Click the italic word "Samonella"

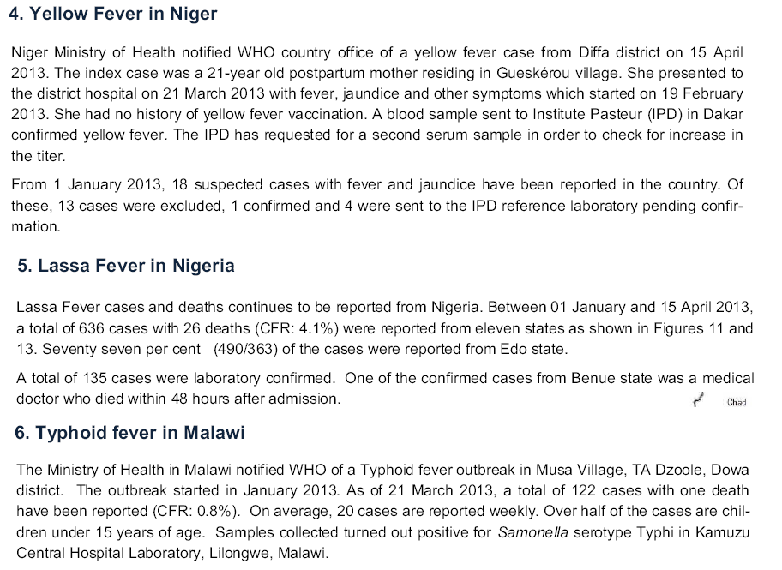[x=533, y=532]
